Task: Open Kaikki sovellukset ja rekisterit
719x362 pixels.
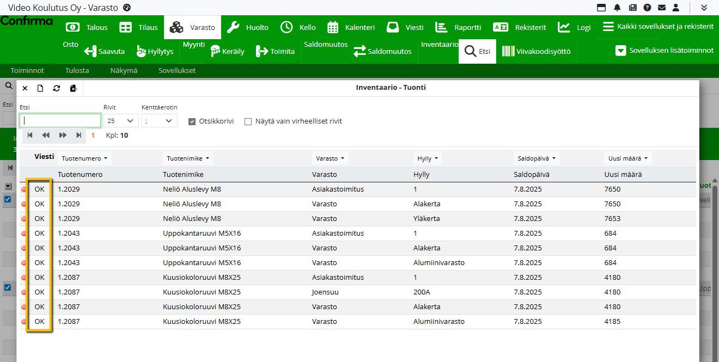Action: [658, 27]
